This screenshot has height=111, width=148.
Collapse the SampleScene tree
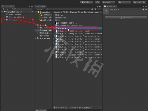[x=2, y=12]
